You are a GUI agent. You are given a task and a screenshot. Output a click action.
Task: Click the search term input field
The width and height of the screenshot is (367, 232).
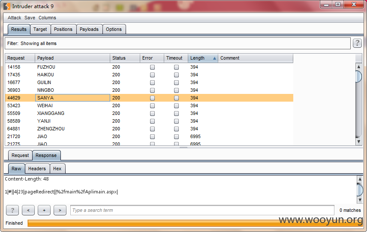(x=202, y=210)
